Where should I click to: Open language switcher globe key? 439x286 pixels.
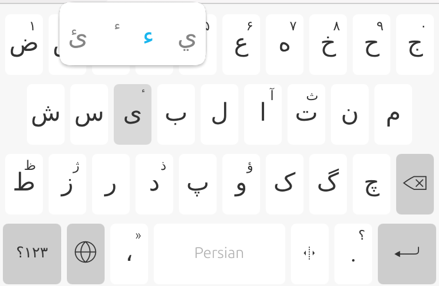[86, 254]
